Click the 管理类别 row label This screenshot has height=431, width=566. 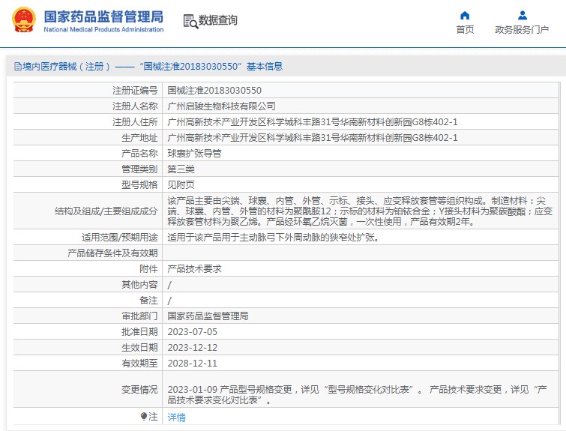click(x=139, y=169)
